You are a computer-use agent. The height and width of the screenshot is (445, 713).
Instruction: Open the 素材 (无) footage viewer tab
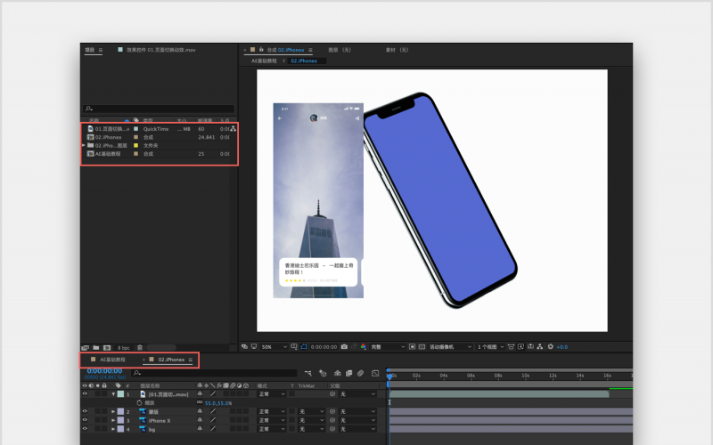click(x=397, y=50)
